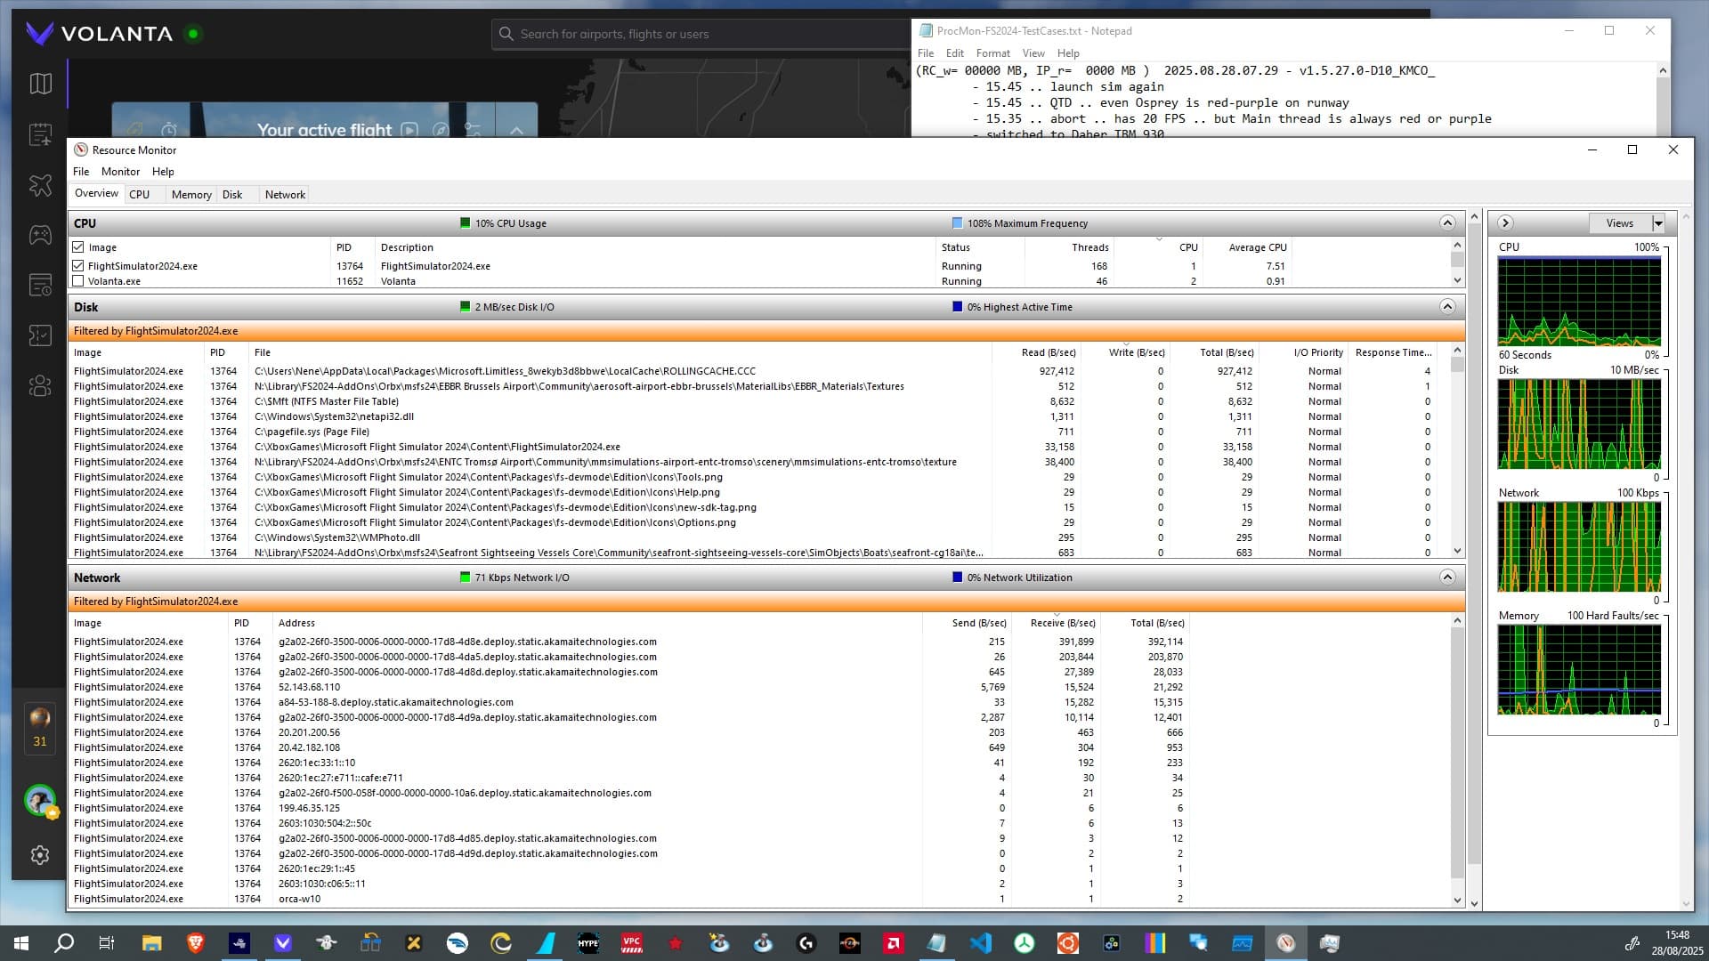This screenshot has height=961, width=1709.
Task: Open Windows taskbar search
Action: [64, 943]
